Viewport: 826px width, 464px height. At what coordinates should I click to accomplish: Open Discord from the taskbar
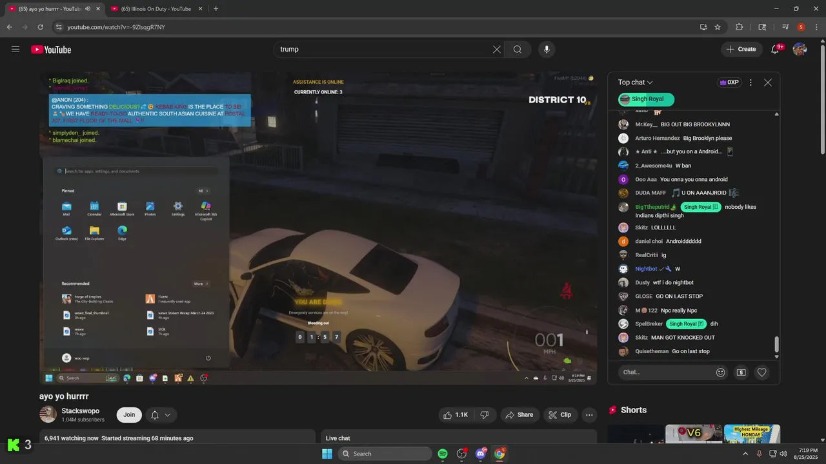(481, 454)
